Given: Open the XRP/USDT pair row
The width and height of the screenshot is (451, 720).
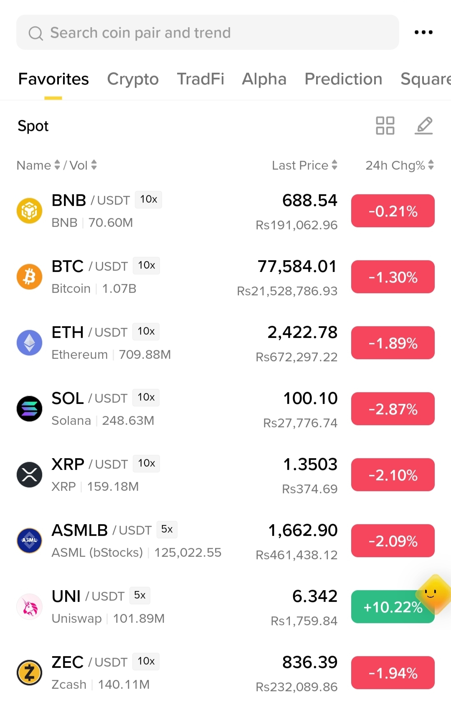Looking at the screenshot, I should click(225, 475).
